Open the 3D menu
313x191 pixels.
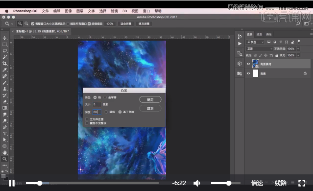(124, 11)
